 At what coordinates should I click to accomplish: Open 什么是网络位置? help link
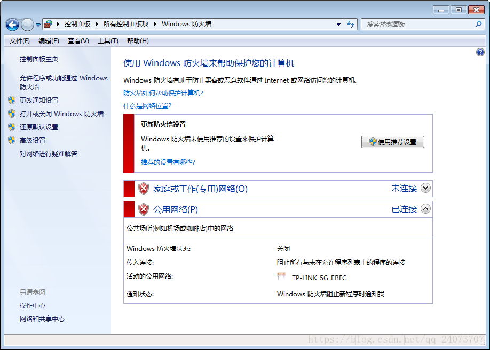[147, 106]
